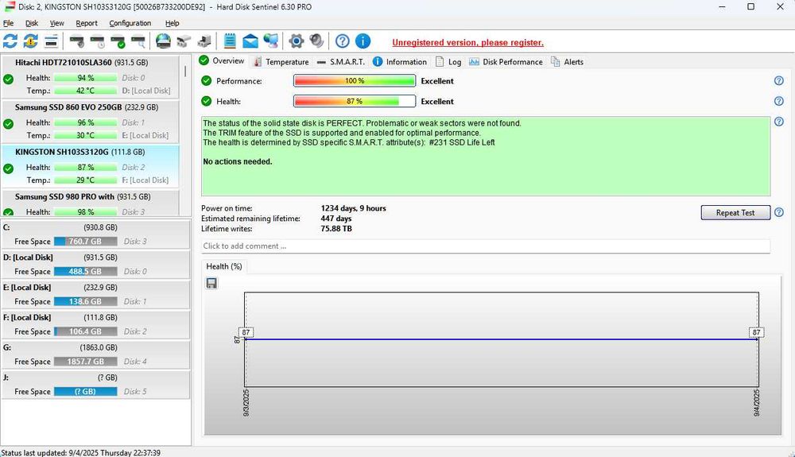
Task: Select the F: [Local Disk] volume entry
Action: 95,323
